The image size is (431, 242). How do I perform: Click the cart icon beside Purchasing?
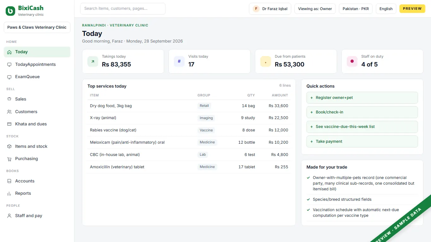(x=9, y=159)
